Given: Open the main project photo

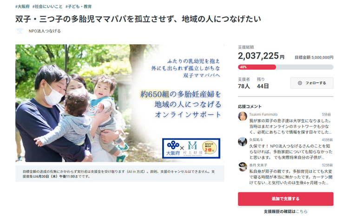Looking at the screenshot, I should point(120,103).
